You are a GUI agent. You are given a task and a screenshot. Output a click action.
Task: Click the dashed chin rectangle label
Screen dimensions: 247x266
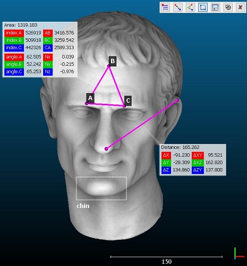(101, 188)
